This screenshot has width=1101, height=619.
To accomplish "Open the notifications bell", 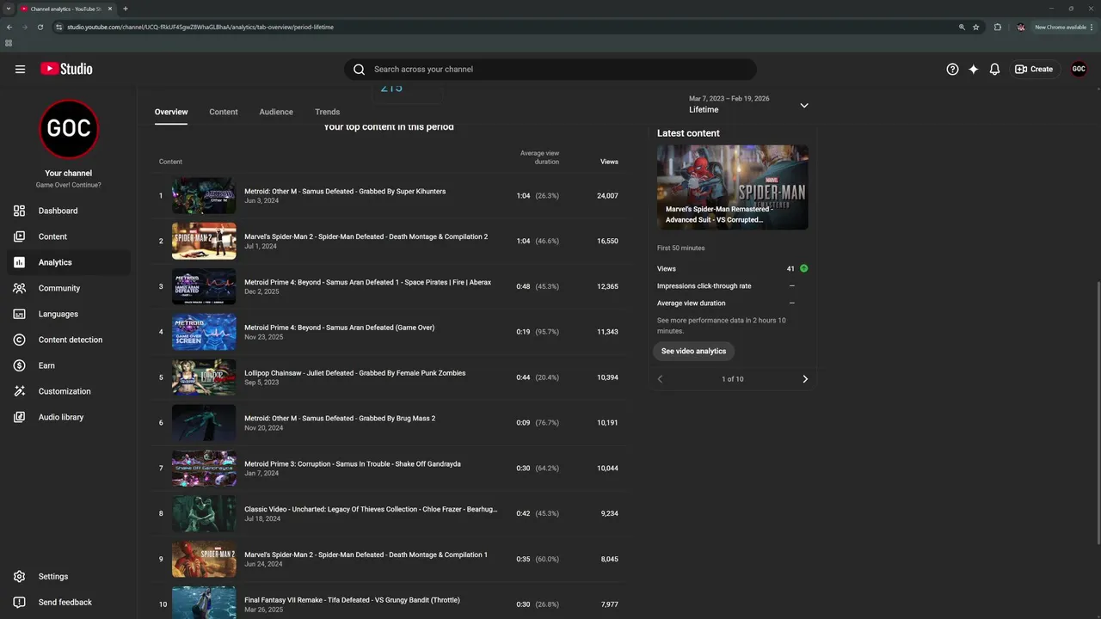I will (994, 69).
